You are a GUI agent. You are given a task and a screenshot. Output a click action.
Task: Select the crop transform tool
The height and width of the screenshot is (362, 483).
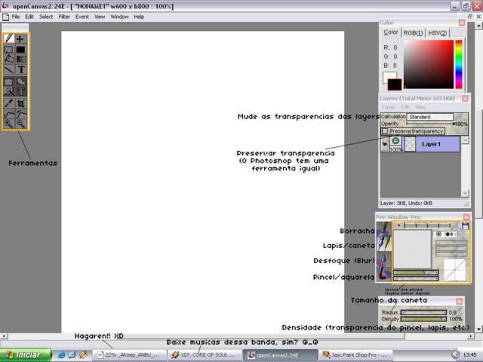pos(20,103)
